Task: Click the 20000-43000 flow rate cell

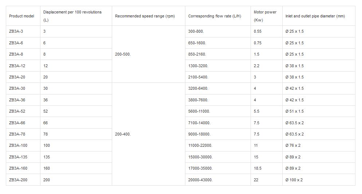Action: click(x=200, y=180)
